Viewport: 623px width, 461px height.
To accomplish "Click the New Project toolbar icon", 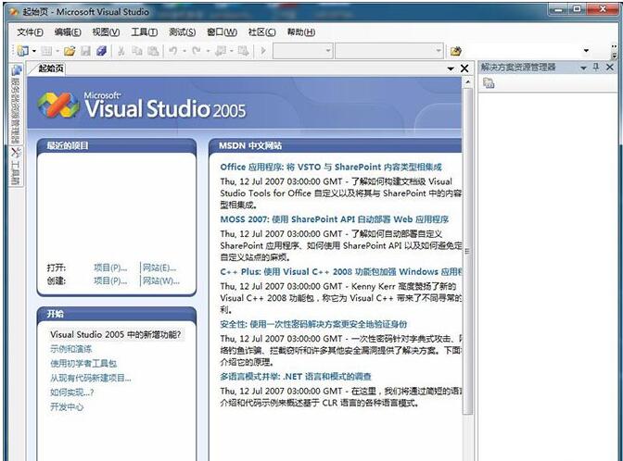I will click(x=23, y=51).
